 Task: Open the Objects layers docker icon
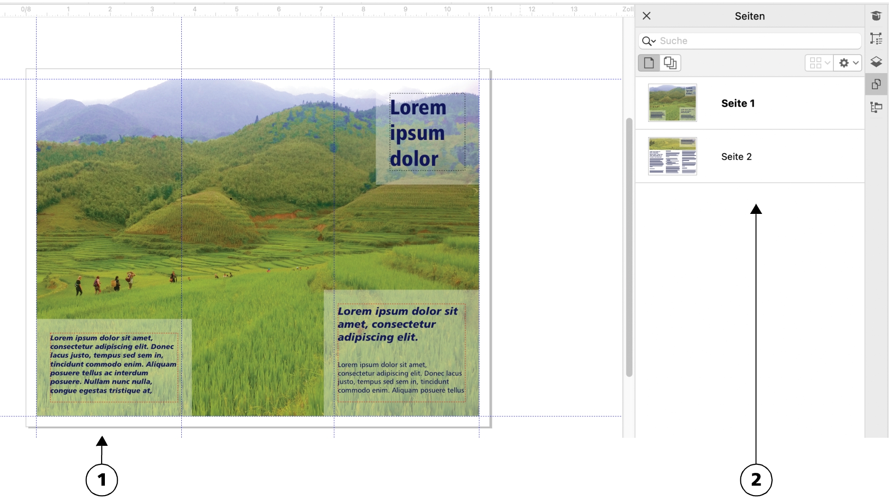(x=876, y=62)
